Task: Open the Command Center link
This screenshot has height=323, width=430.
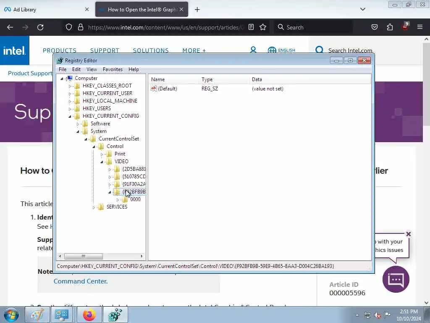Action: [81, 281]
